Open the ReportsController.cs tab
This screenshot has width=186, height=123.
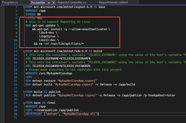72,2
